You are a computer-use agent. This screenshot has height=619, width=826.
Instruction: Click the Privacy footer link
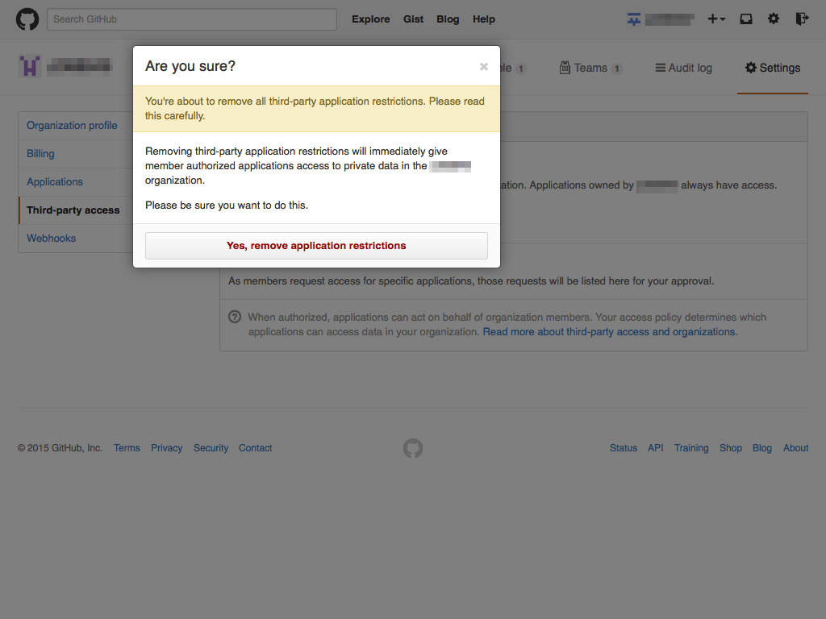pyautogui.click(x=166, y=447)
